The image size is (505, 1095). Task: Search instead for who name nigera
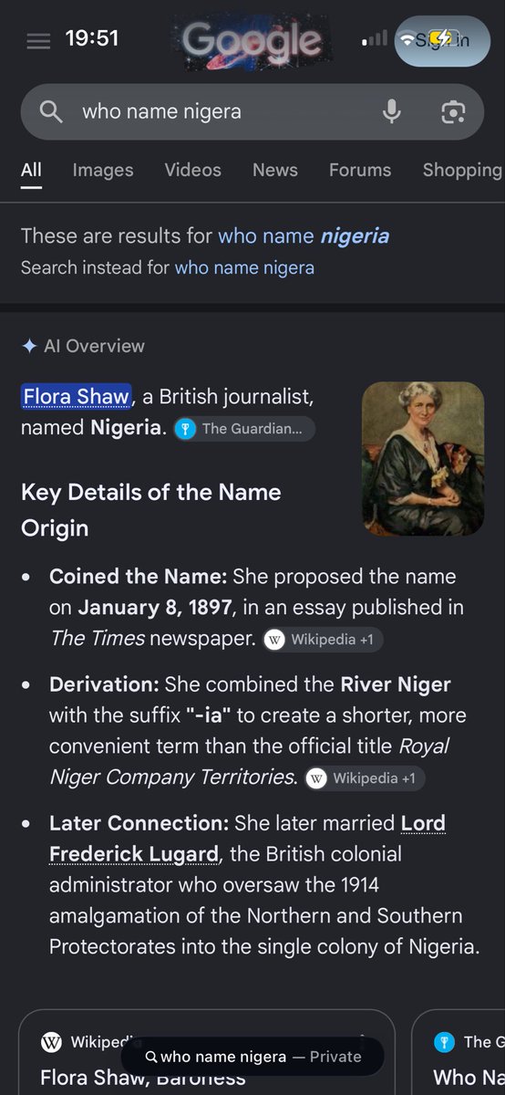[244, 267]
